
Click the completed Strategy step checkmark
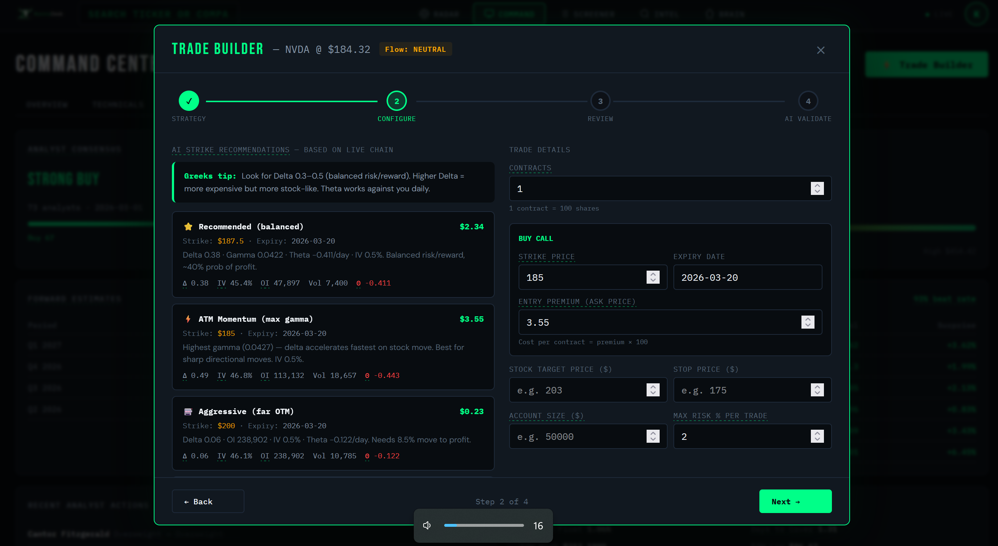(189, 101)
